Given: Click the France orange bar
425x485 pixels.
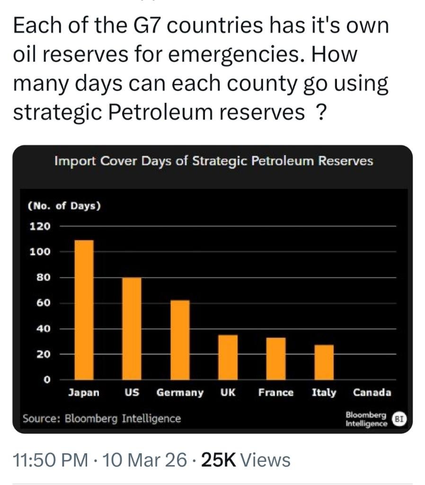Looking at the screenshot, I should click(276, 359).
